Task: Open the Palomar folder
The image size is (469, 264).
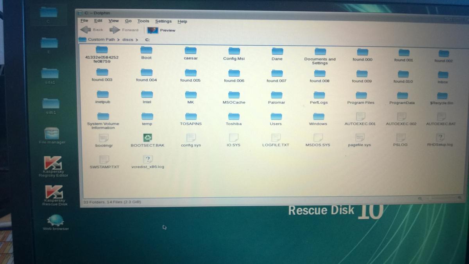Action: (x=277, y=98)
